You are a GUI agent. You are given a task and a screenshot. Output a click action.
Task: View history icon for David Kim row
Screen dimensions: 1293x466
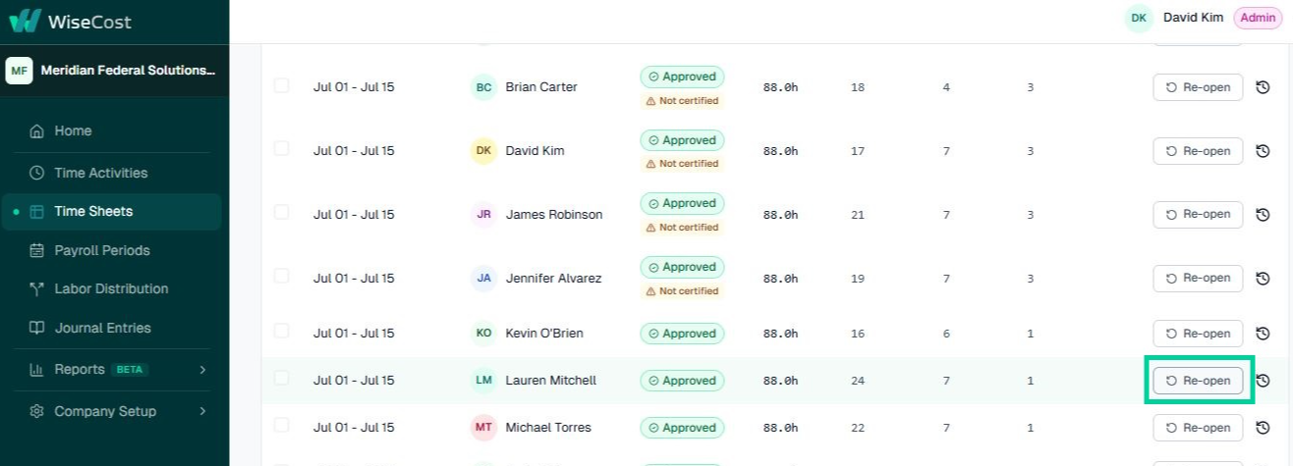[1263, 151]
